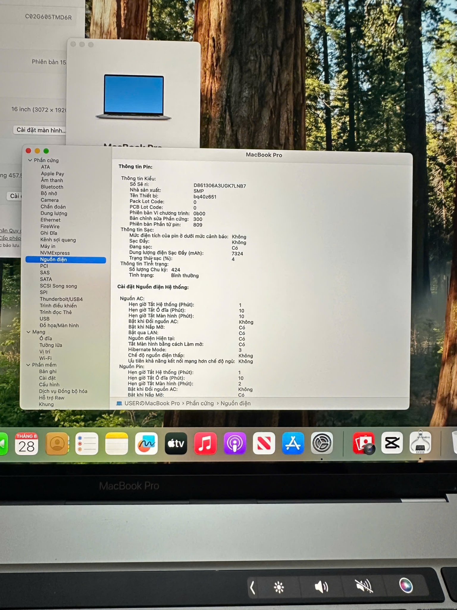Viewport: 457px width, 610px height.
Task: Open the Freeform app in Dock
Action: (x=146, y=444)
